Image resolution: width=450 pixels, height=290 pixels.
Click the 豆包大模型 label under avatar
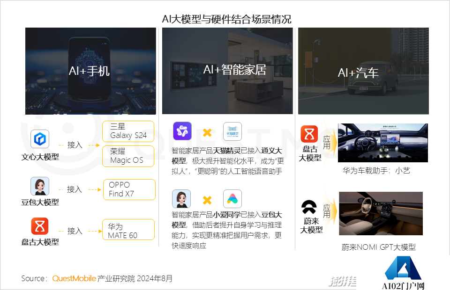point(40,203)
